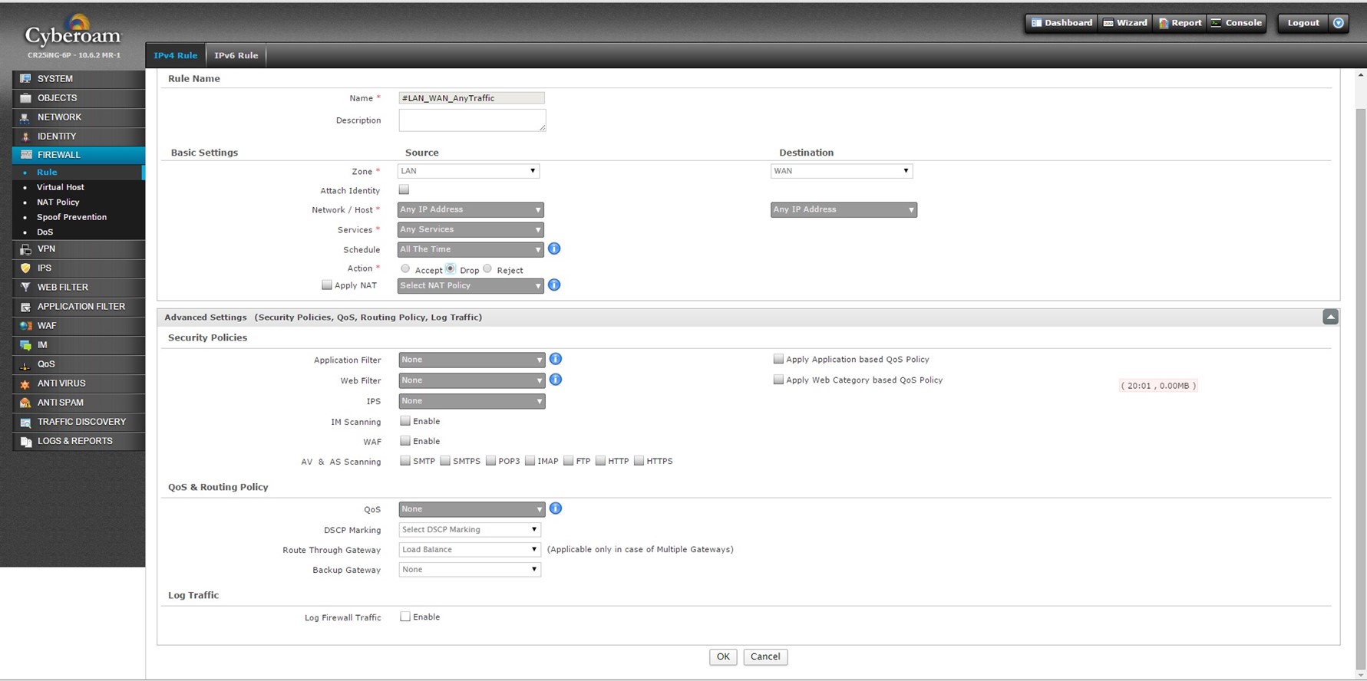This screenshot has width=1367, height=681.
Task: Click the NETWORK sidebar icon
Action: click(x=25, y=117)
